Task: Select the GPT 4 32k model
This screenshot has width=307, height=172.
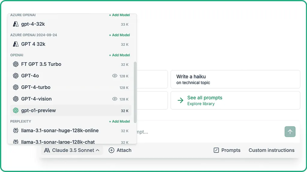Action: click(71, 44)
